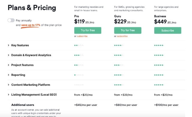Toggle the Pay annually switch
This screenshot has height=117, width=192.
coord(11,20)
